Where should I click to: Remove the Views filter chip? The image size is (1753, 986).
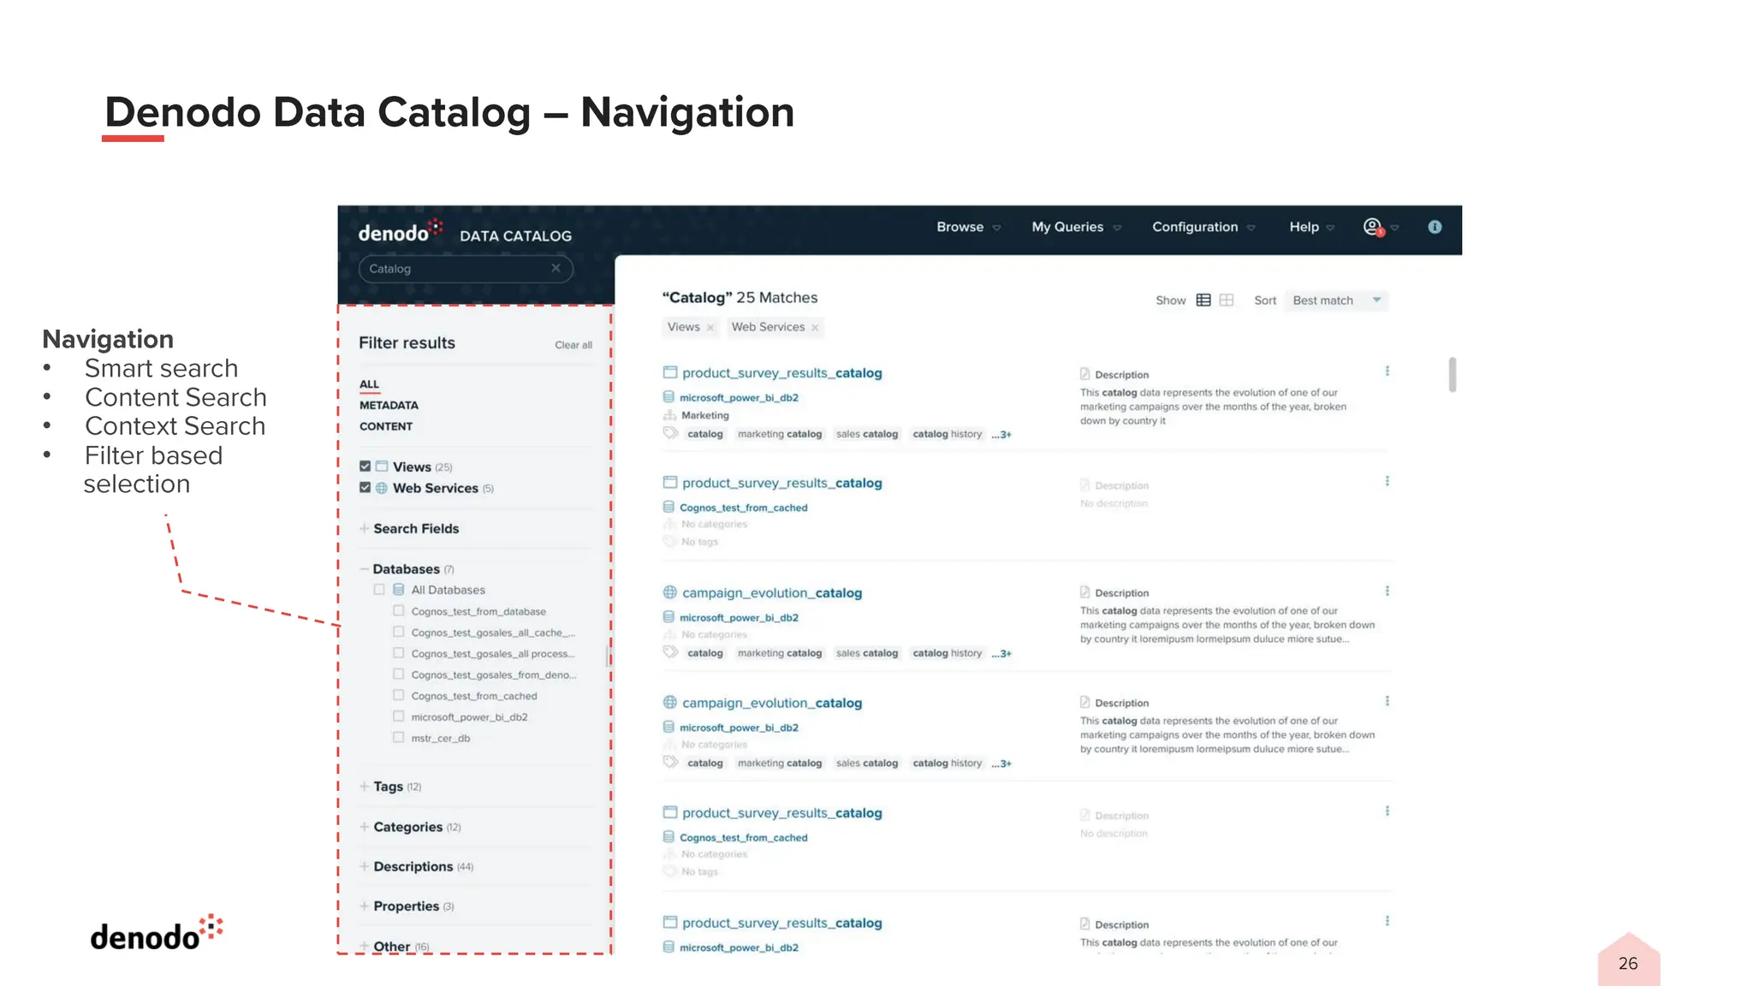pyautogui.click(x=710, y=328)
